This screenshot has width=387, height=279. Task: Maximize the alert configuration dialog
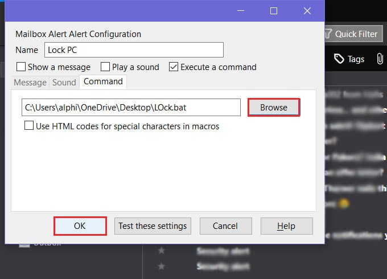(x=274, y=11)
